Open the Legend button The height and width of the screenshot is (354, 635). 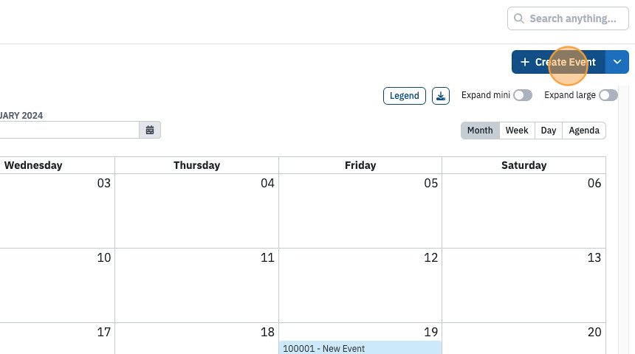point(404,96)
